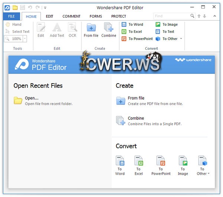223x197 pixels.
Task: Expand the quick access toolbar customize arrow
Action: point(45,7)
